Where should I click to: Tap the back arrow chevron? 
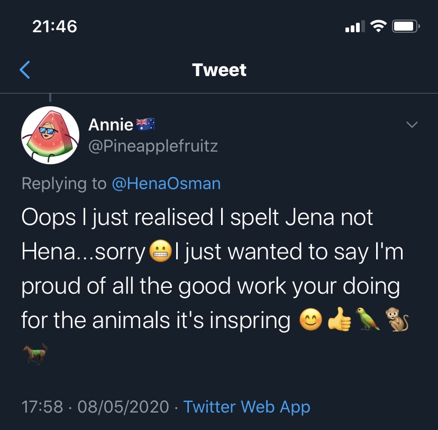(25, 70)
